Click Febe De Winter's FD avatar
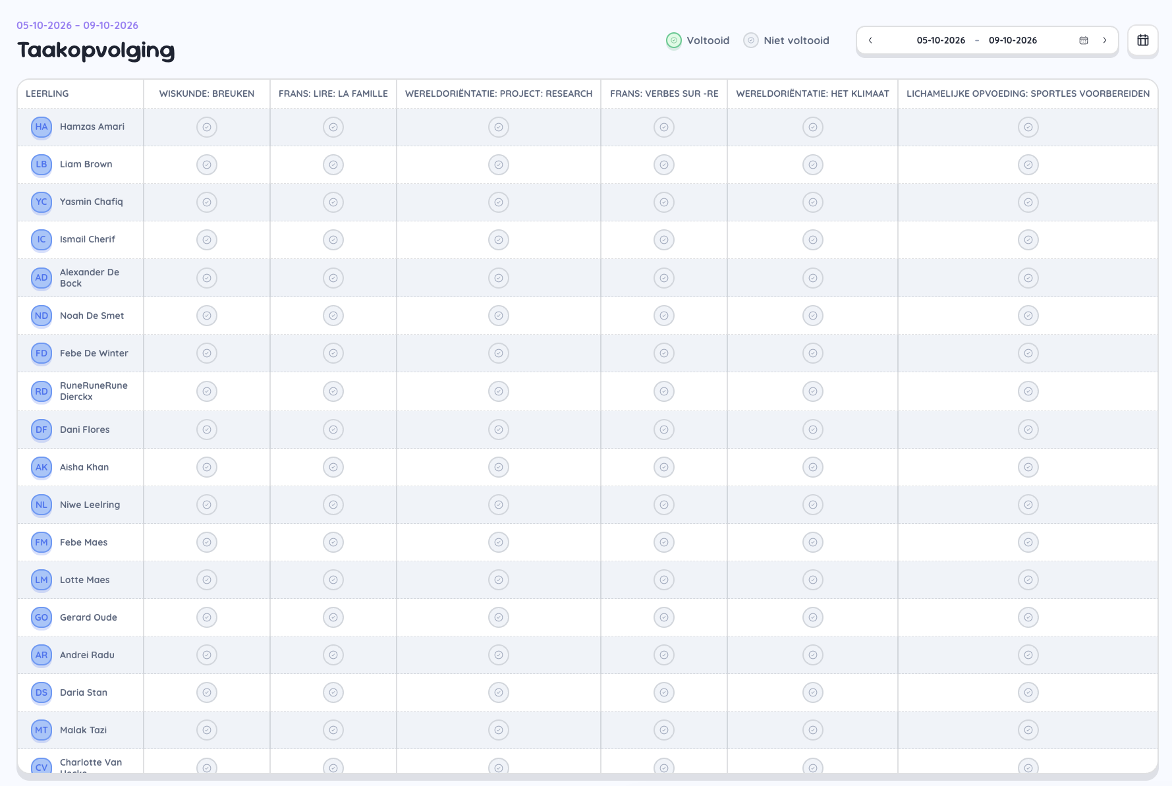Viewport: 1172px width, 786px height. click(42, 353)
